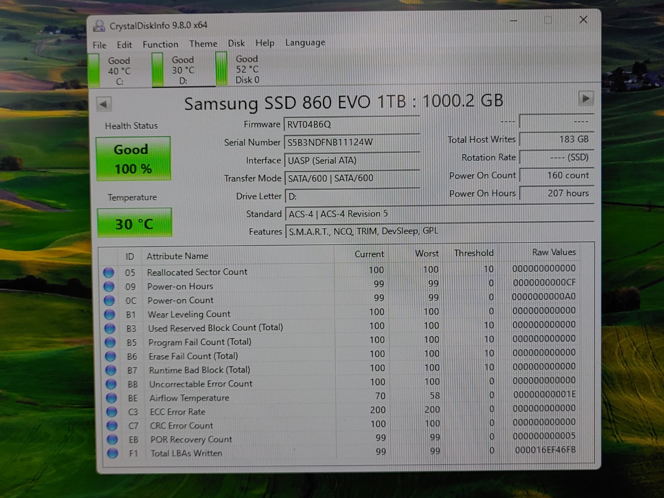Click raw value 000016EF46FB
This screenshot has height=498, width=664.
545,450
